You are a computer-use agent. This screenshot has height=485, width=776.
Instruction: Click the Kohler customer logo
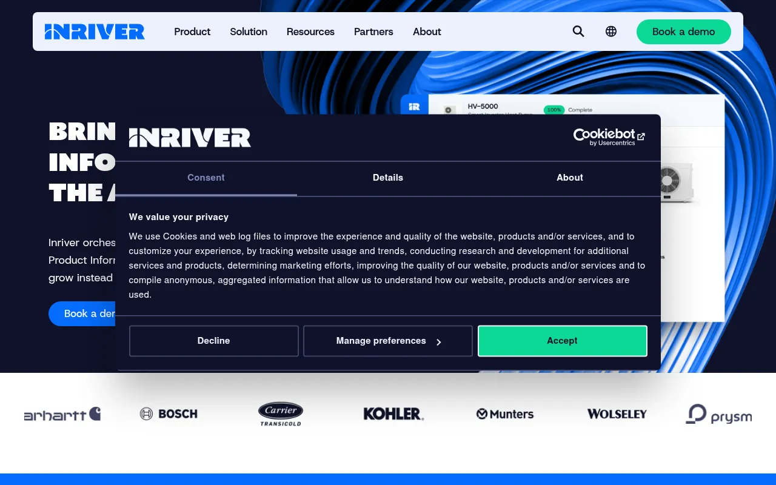click(393, 414)
